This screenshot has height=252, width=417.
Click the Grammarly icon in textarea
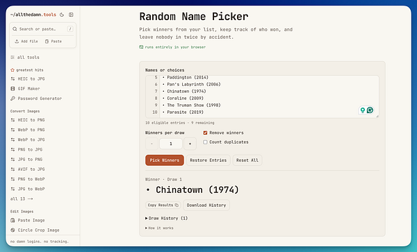pyautogui.click(x=370, y=110)
